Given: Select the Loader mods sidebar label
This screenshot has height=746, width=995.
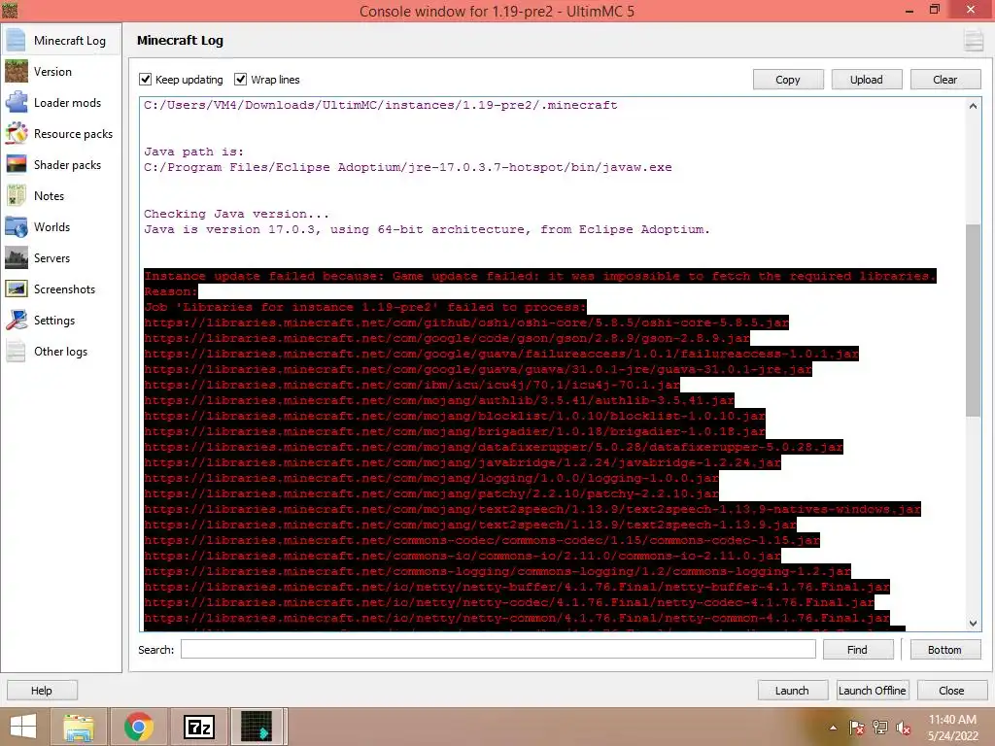Looking at the screenshot, I should point(67,102).
